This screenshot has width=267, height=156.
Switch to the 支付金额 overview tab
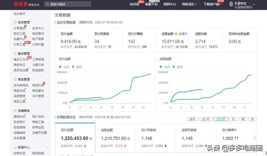75,138
